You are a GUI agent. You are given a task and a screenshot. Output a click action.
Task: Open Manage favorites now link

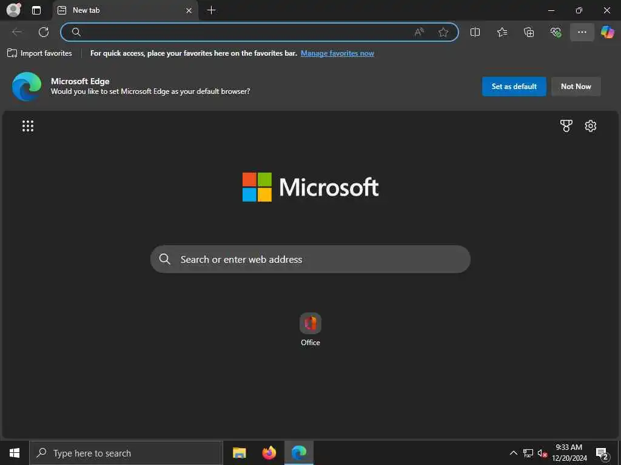point(337,53)
